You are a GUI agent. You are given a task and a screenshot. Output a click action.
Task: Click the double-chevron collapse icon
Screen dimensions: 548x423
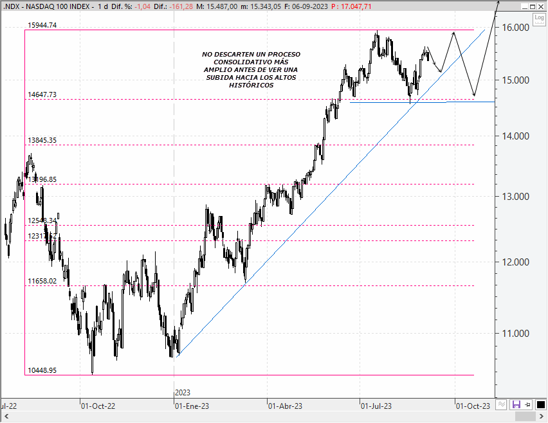[x=502, y=404]
